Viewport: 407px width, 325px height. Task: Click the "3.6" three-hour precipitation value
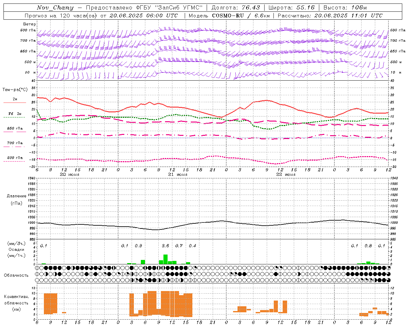click(165, 246)
